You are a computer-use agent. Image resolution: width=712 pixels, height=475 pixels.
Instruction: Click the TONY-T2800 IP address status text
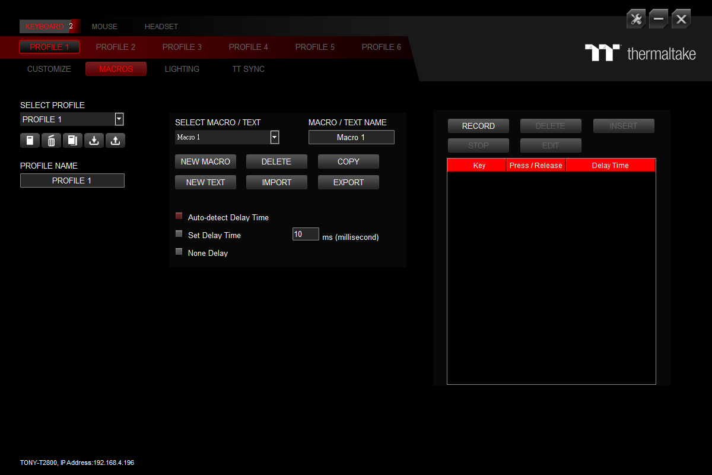tap(77, 463)
